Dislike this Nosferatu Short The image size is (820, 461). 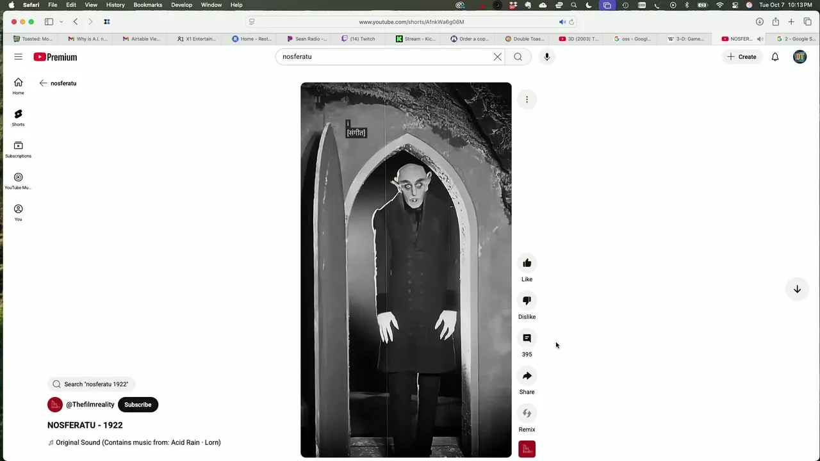(x=527, y=301)
